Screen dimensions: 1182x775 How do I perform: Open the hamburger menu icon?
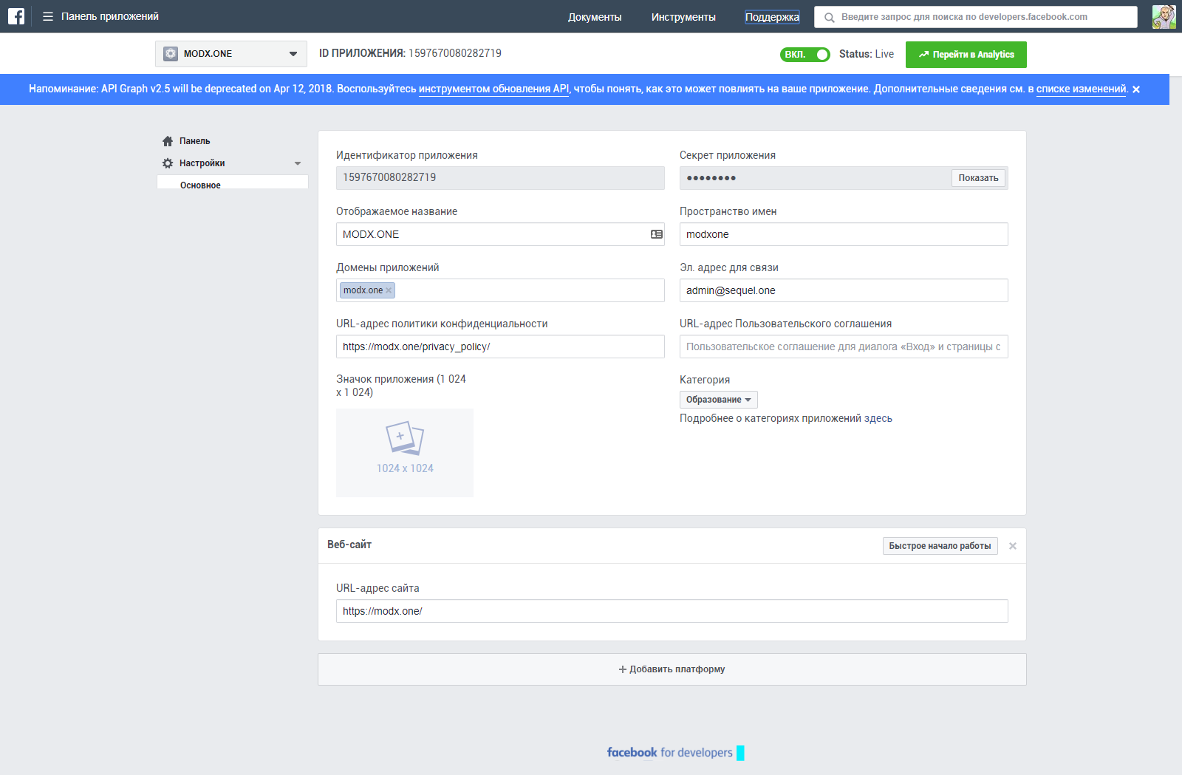coord(48,16)
